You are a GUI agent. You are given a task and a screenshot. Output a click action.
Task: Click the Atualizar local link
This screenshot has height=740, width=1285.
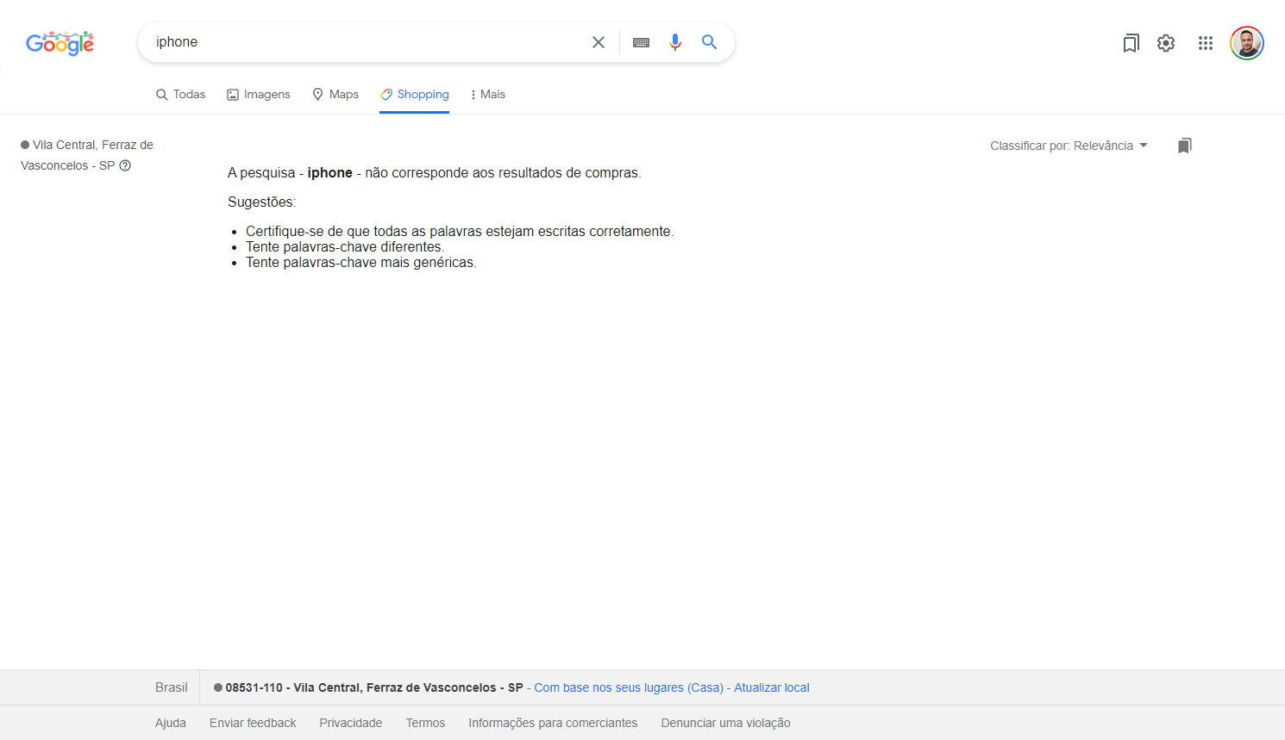[772, 687]
